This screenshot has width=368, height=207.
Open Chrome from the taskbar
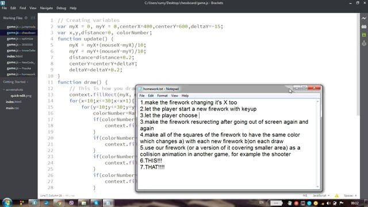point(59,203)
